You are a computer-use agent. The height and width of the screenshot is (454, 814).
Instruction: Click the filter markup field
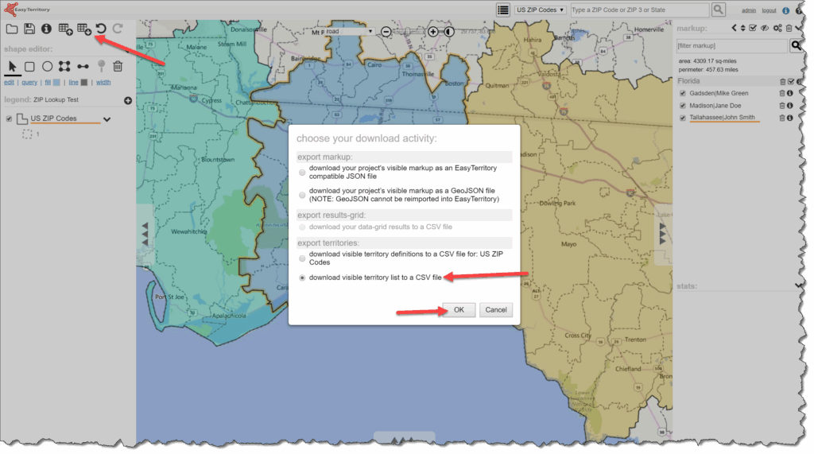tap(732, 45)
